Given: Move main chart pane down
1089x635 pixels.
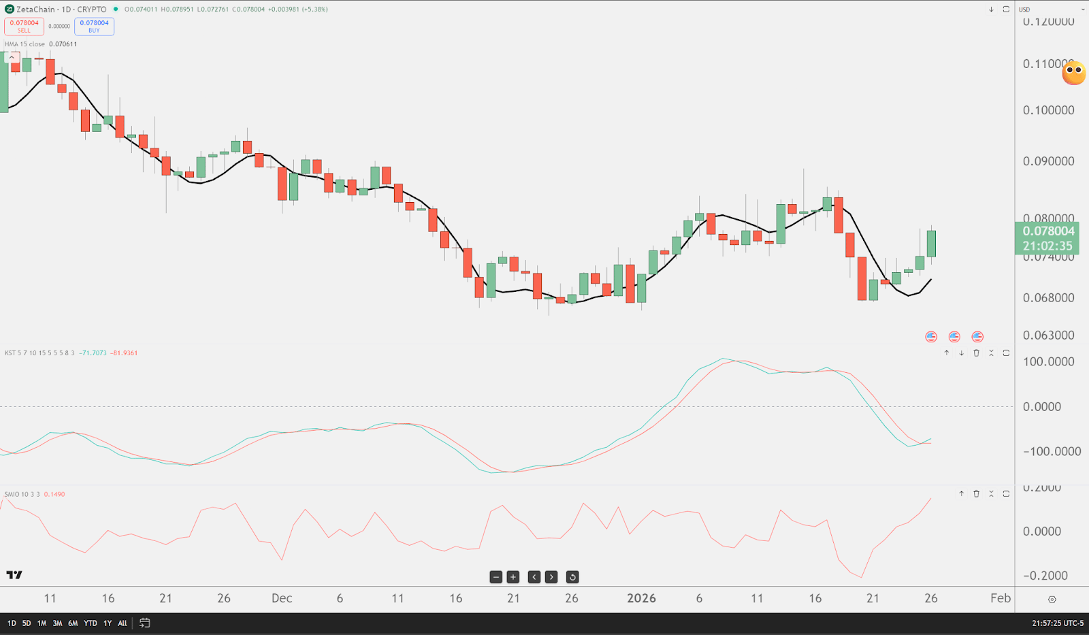Looking at the screenshot, I should pos(991,10).
